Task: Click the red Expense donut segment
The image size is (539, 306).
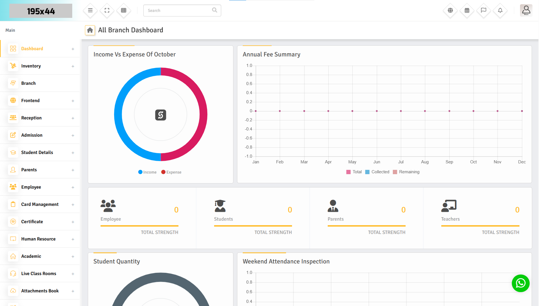Action: [203, 114]
